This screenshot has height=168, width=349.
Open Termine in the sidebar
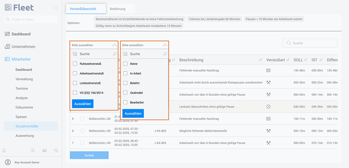[22, 88]
